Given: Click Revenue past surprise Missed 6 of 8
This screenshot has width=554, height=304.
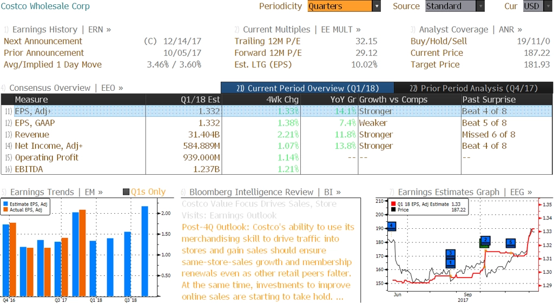Looking at the screenshot, I should [x=489, y=135].
